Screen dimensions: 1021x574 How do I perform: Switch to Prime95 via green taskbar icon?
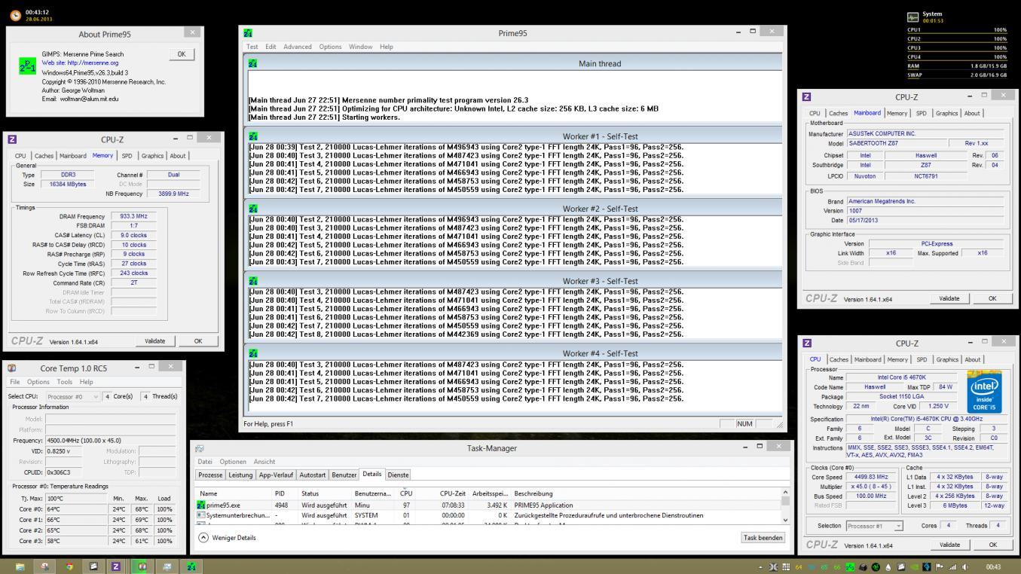coord(191,566)
